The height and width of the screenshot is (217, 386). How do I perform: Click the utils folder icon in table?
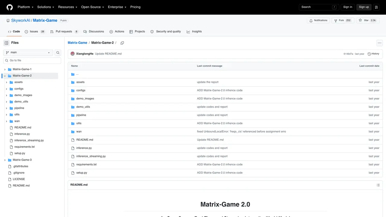[x=73, y=123]
